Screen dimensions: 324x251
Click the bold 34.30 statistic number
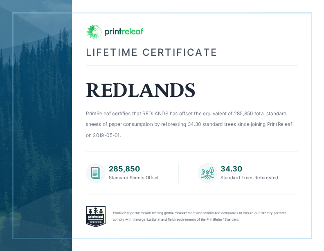[x=232, y=169]
